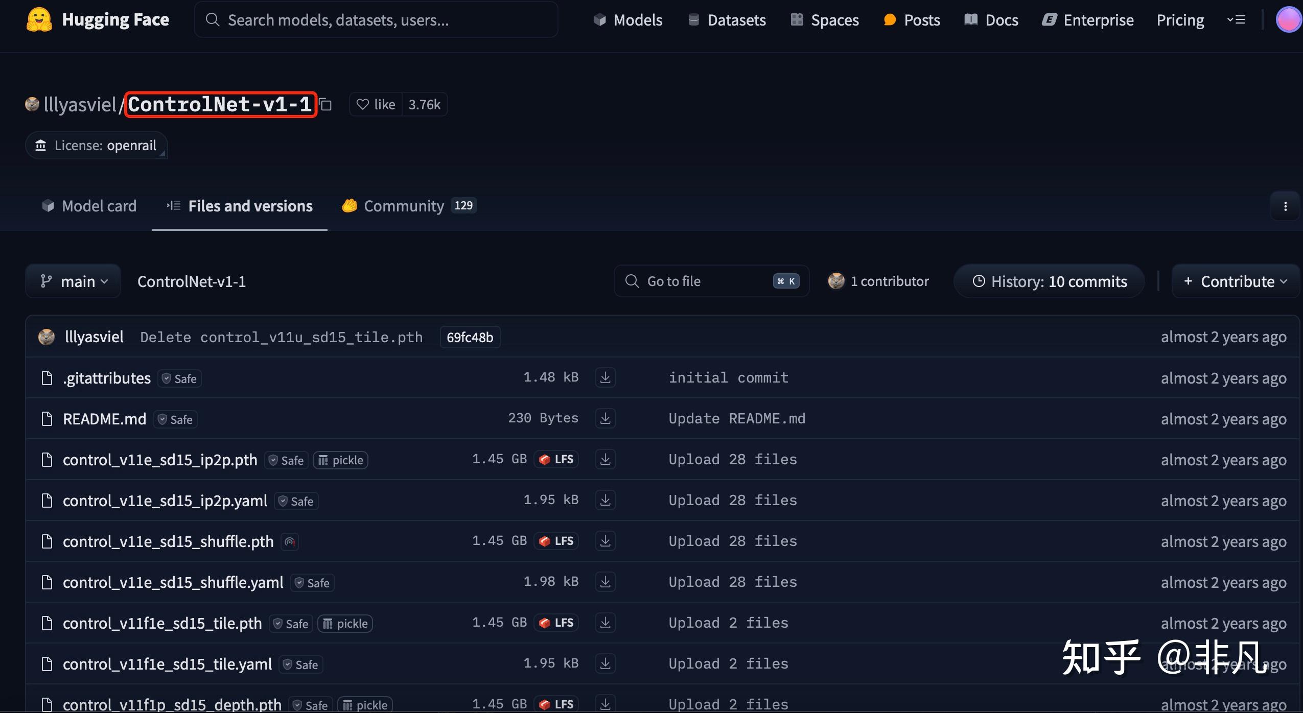
Task: Open the user profile avatar
Action: [1288, 20]
